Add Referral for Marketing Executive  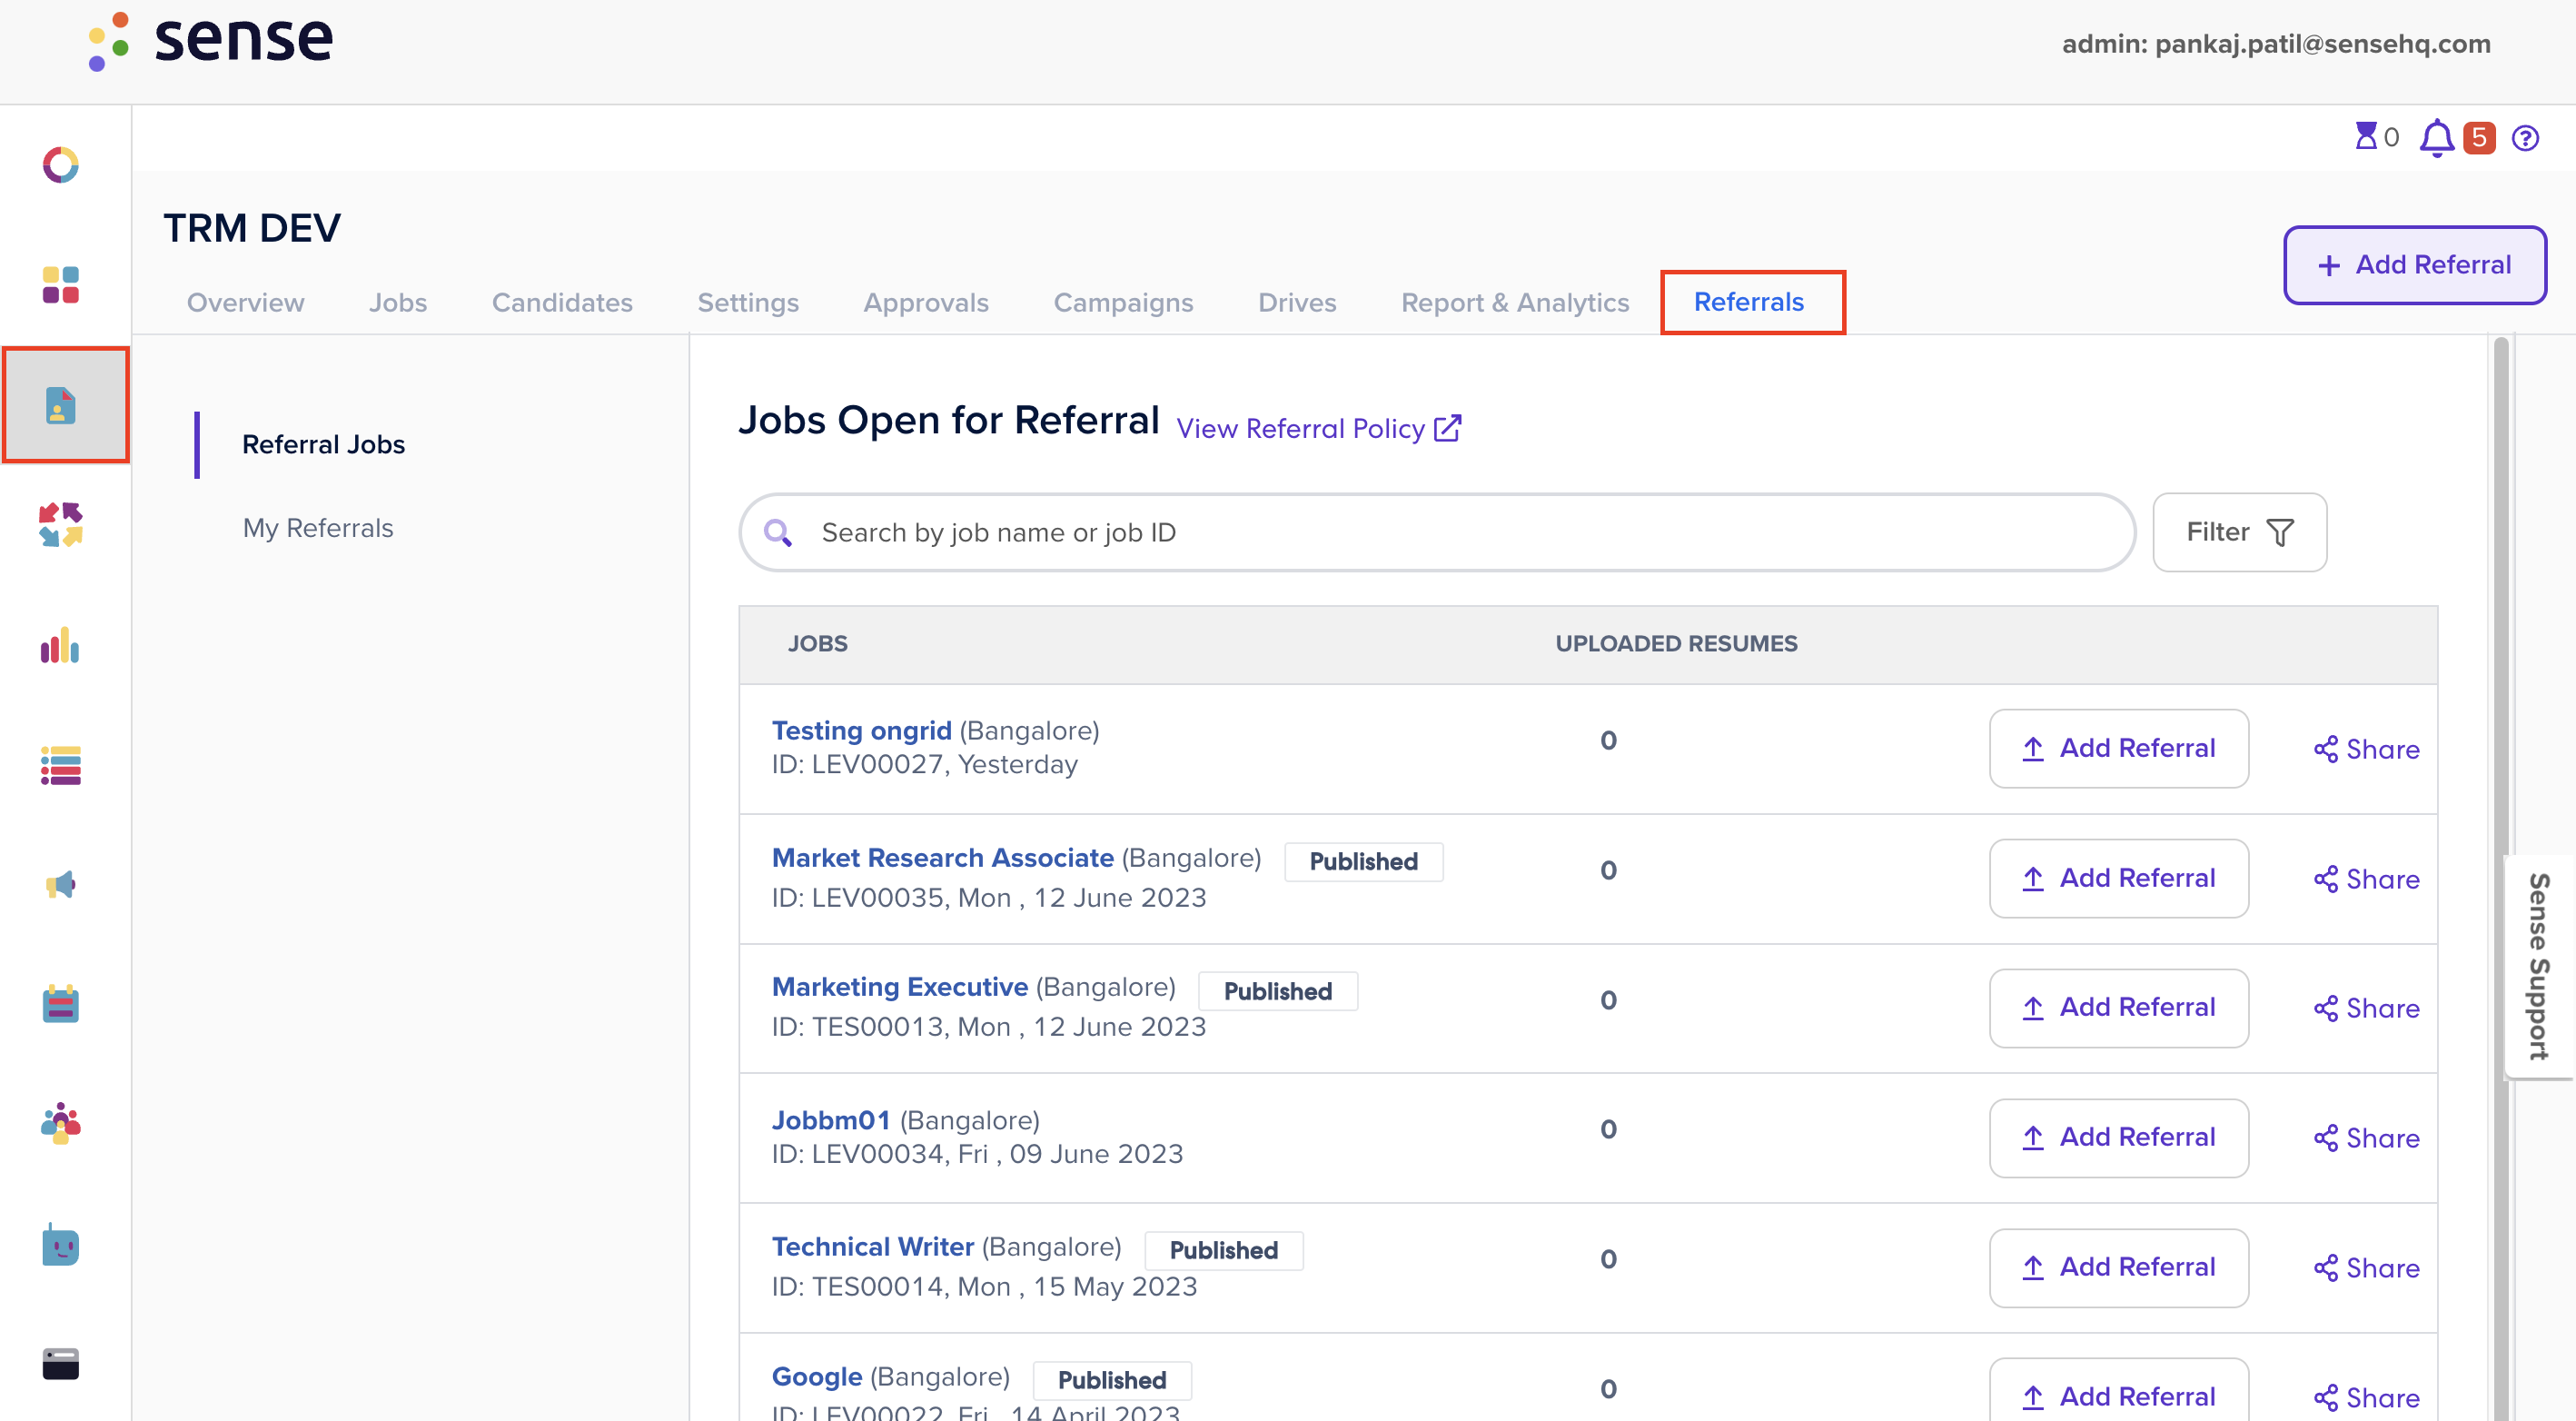2118,1007
